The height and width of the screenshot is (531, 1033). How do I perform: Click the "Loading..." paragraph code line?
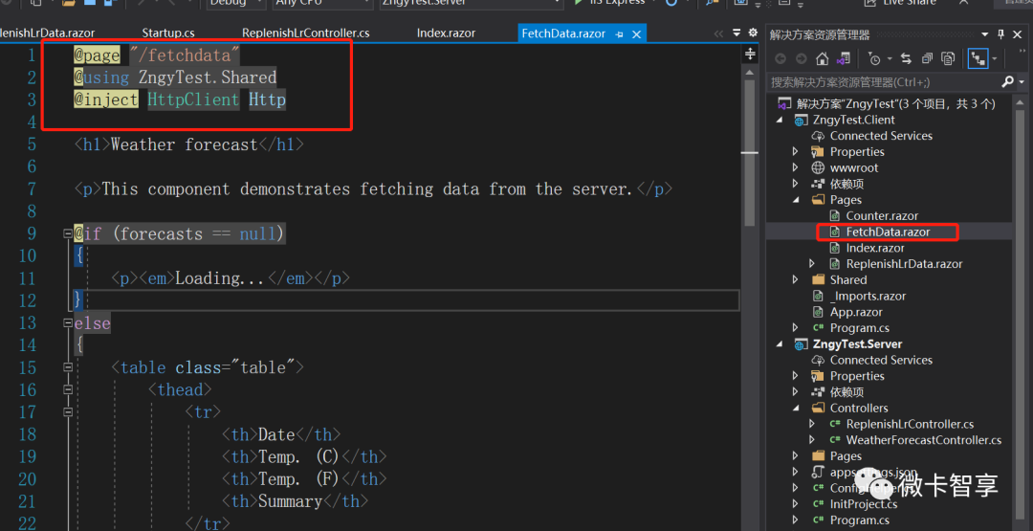coord(231,278)
